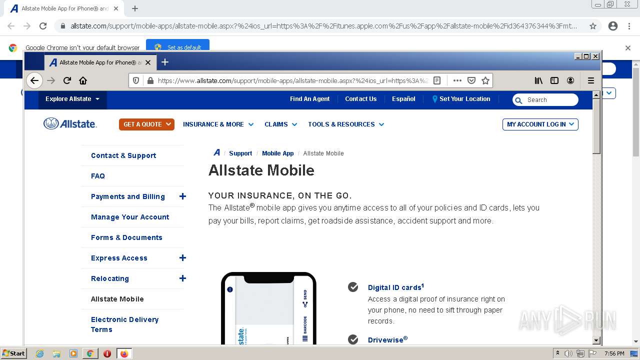Click Firefox page vertical scrollbar thumb
This screenshot has width=640, height=360.
(x=596, y=126)
